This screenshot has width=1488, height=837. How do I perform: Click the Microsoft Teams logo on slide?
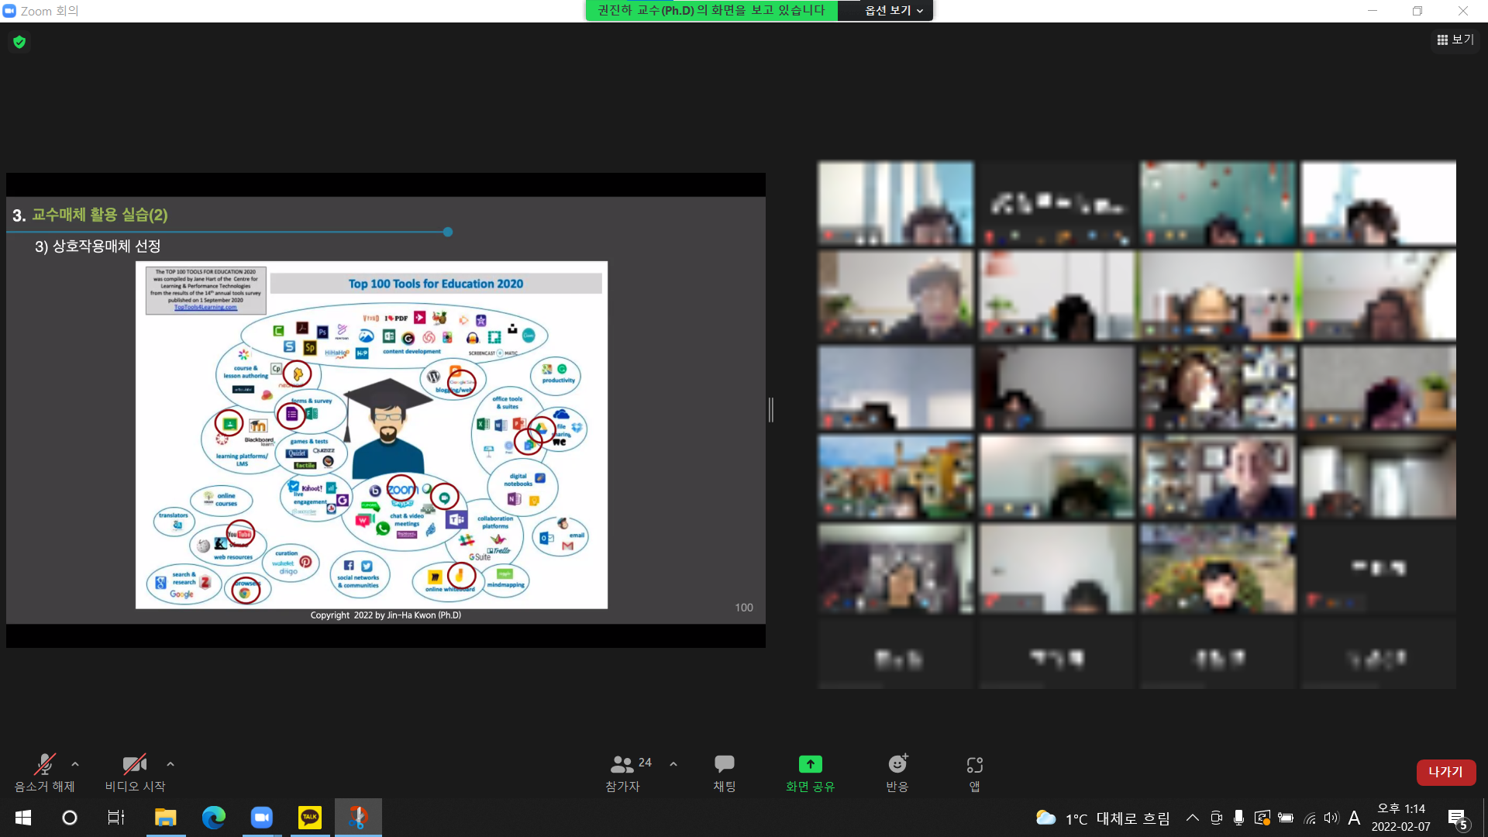[x=456, y=520]
